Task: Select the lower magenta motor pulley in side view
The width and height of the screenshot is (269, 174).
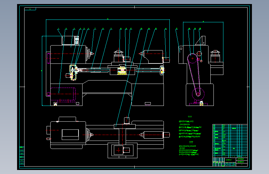Action: (x=198, y=94)
